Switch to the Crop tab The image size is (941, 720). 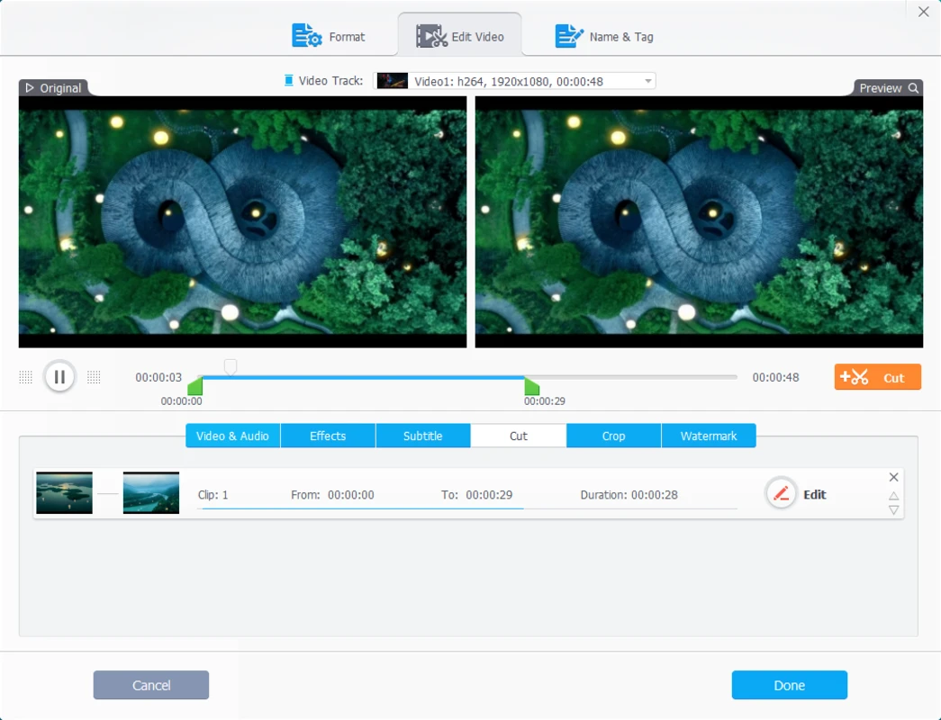click(x=613, y=436)
